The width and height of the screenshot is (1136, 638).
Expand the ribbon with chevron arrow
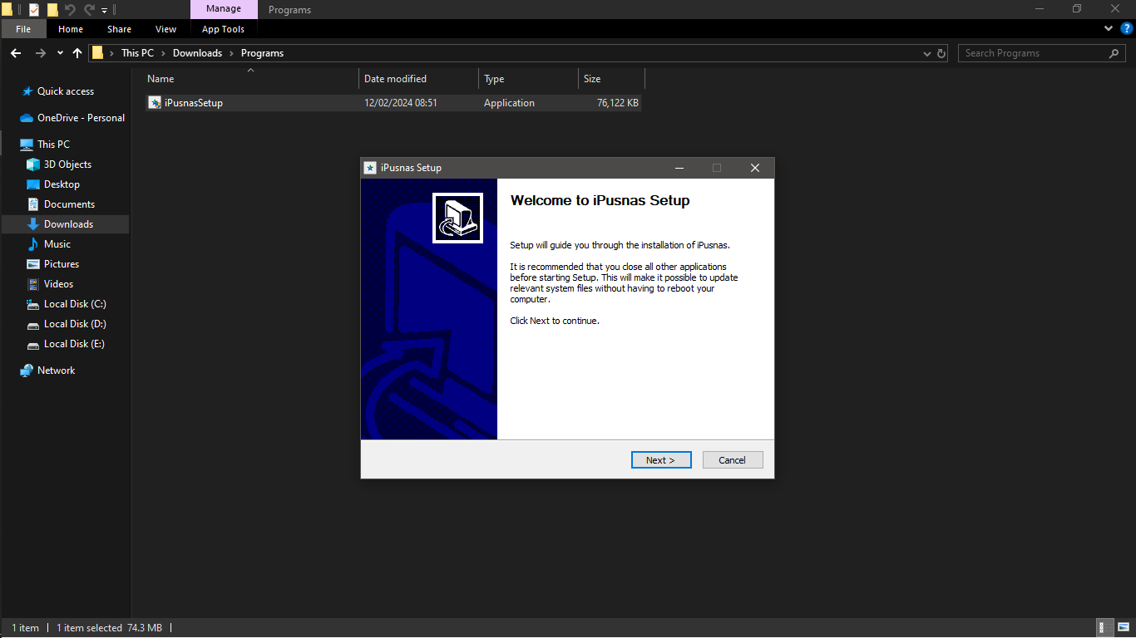[x=1109, y=29]
